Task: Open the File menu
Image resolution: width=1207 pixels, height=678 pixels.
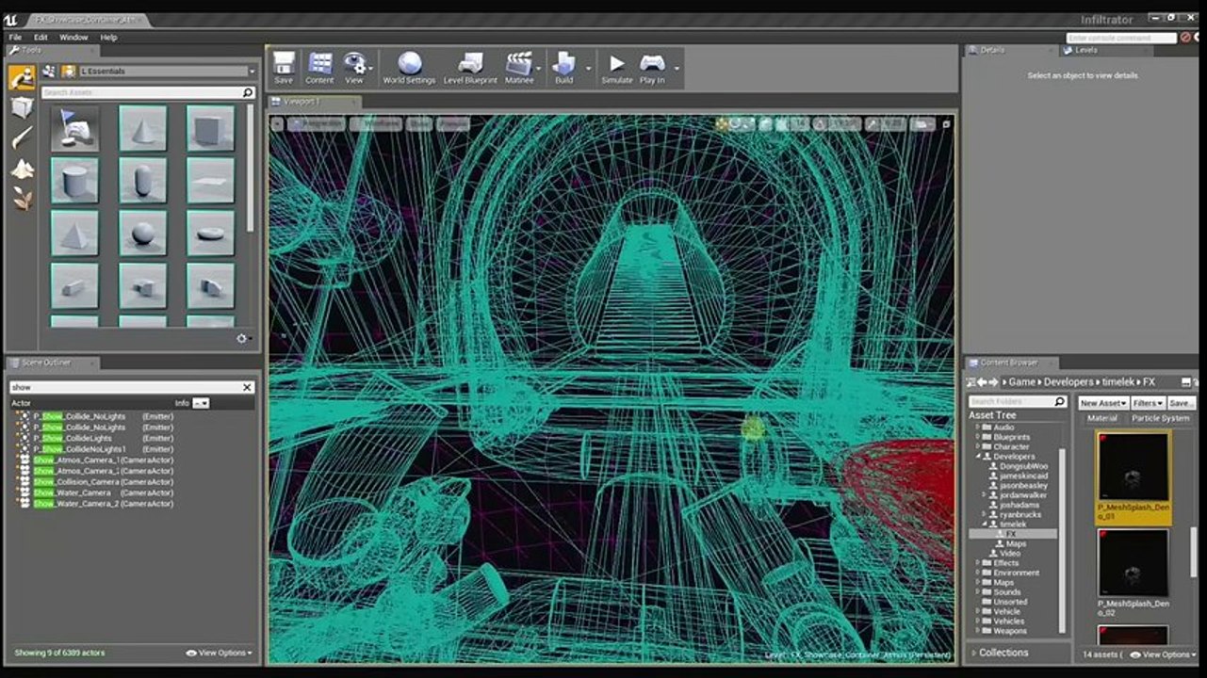Action: (x=15, y=38)
